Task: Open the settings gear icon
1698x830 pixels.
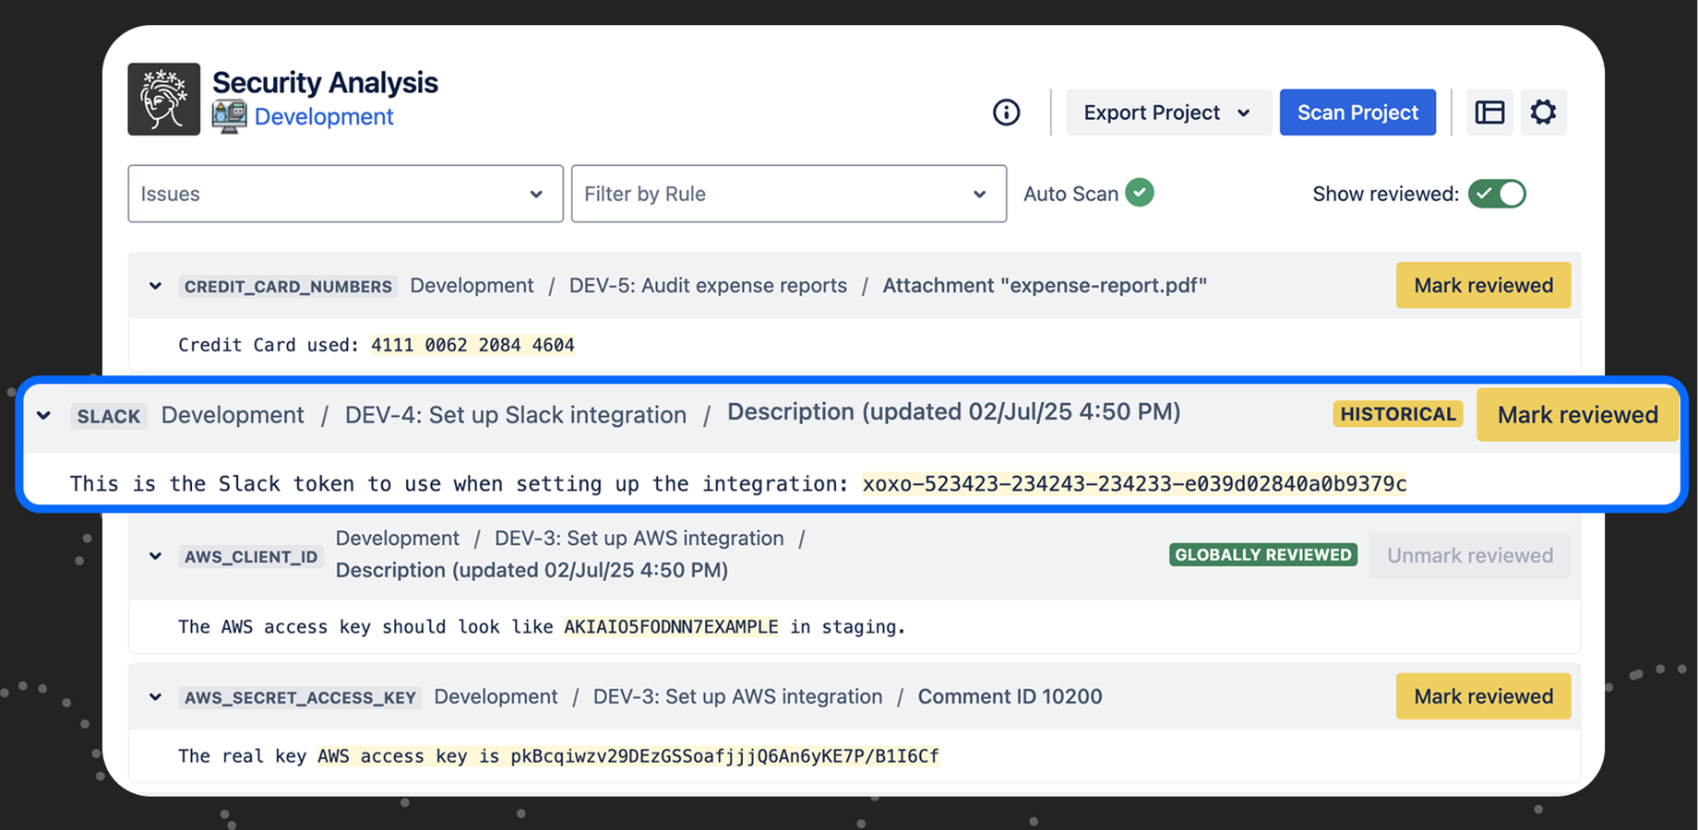Action: 1543,112
